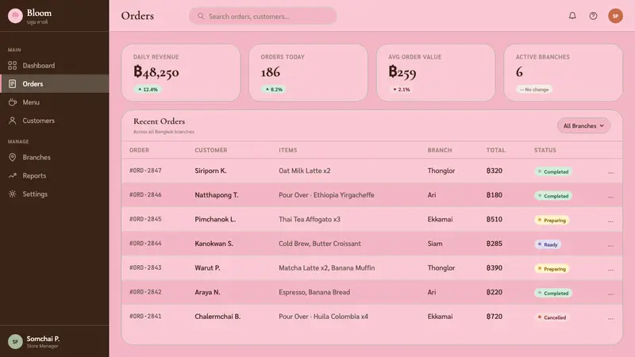Sort by BRANCH column header
The width and height of the screenshot is (635, 357).
[x=440, y=150]
